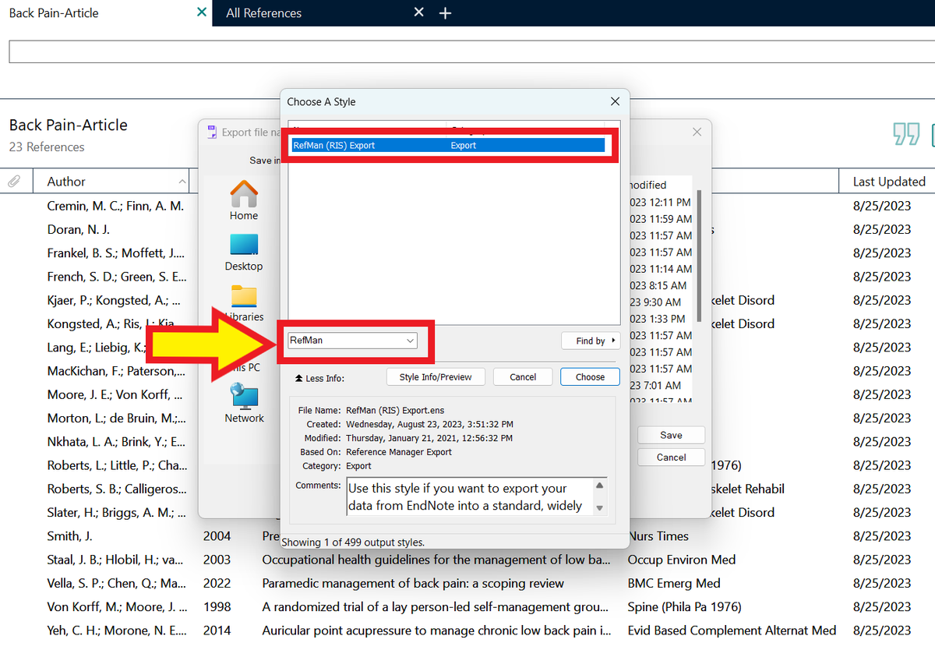
Task: Open Style Info/Preview
Action: (436, 376)
